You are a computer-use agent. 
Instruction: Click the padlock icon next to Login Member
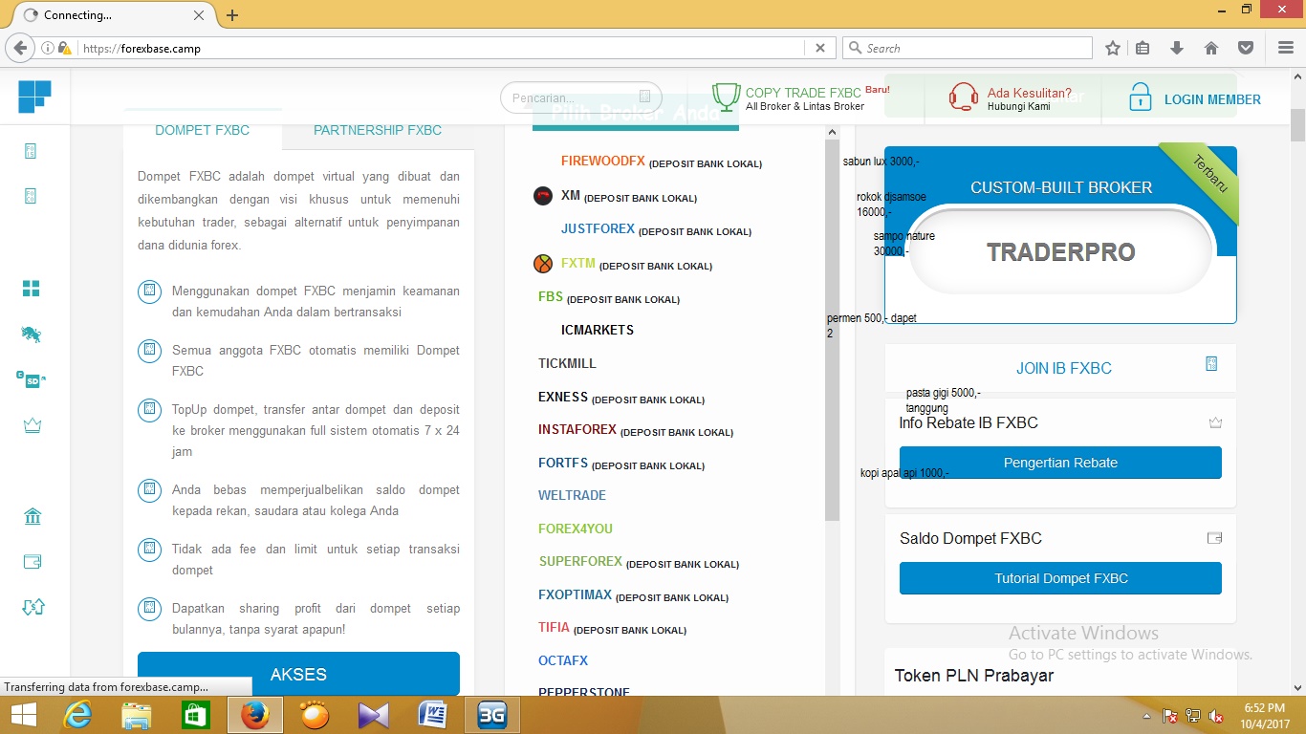click(1140, 97)
